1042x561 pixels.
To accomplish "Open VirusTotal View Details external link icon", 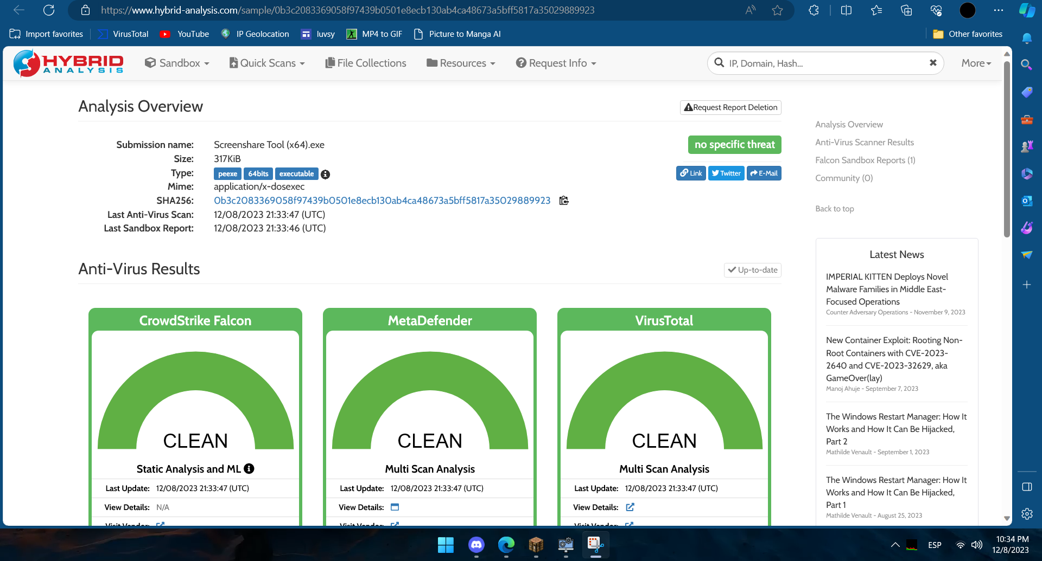I will pos(630,507).
